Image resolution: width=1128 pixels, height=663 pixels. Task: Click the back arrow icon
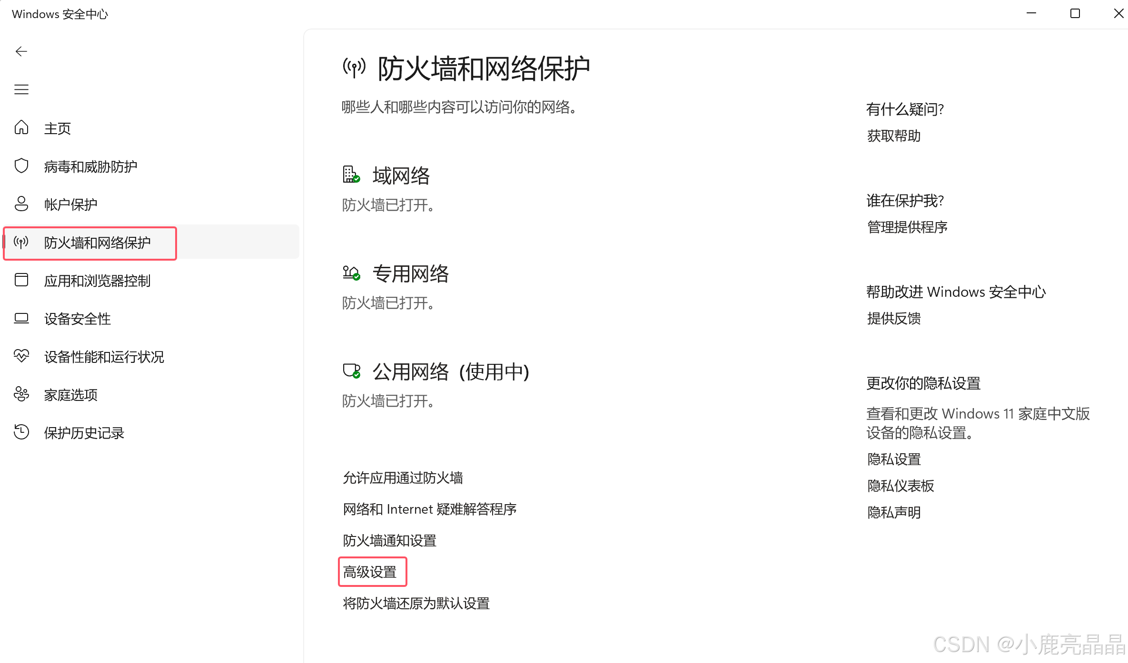pos(21,51)
